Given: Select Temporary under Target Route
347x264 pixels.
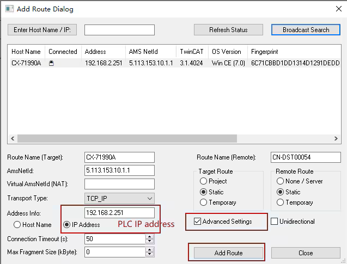Looking at the screenshot, I should click(x=204, y=202).
